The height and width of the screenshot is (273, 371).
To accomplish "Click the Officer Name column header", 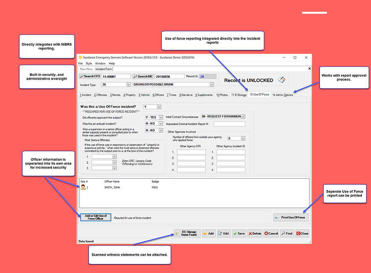I will click(x=126, y=181).
